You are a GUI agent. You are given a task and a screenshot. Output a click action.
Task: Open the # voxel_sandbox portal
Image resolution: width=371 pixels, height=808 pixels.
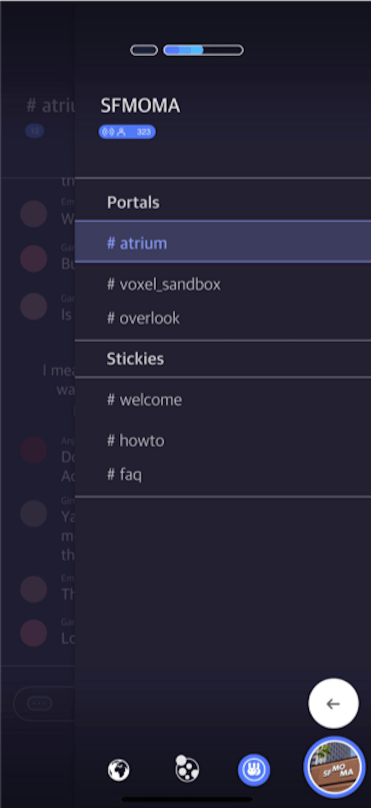click(x=223, y=284)
